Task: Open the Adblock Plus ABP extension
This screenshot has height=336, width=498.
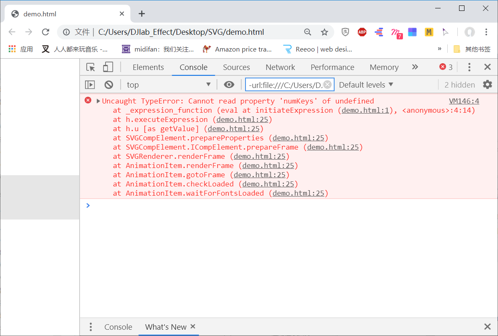Action: [x=362, y=32]
